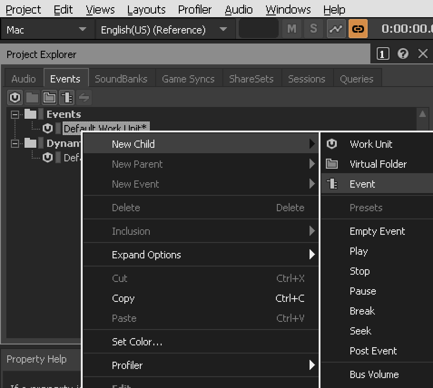Click the Work Unit toolbar icon in Project Explorer
Screen dimensions: 433x388
click(15, 97)
